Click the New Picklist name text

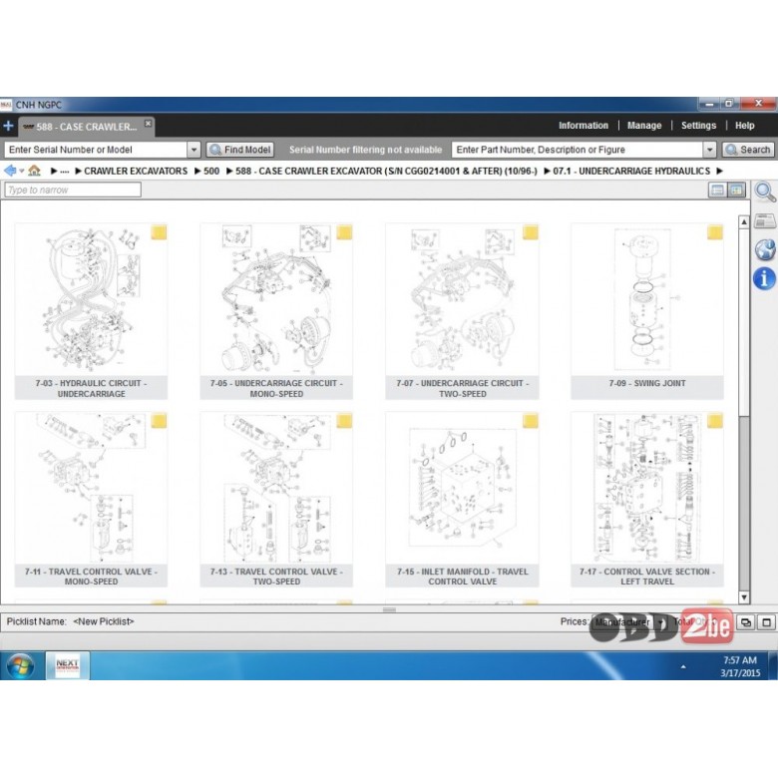coord(103,621)
